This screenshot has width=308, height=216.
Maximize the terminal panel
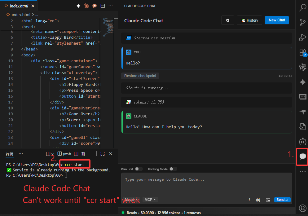(x=103, y=154)
